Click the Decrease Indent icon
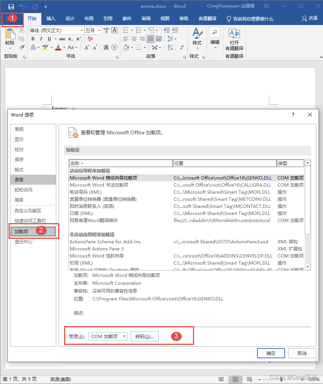The width and height of the screenshot is (323, 384). click(x=167, y=30)
